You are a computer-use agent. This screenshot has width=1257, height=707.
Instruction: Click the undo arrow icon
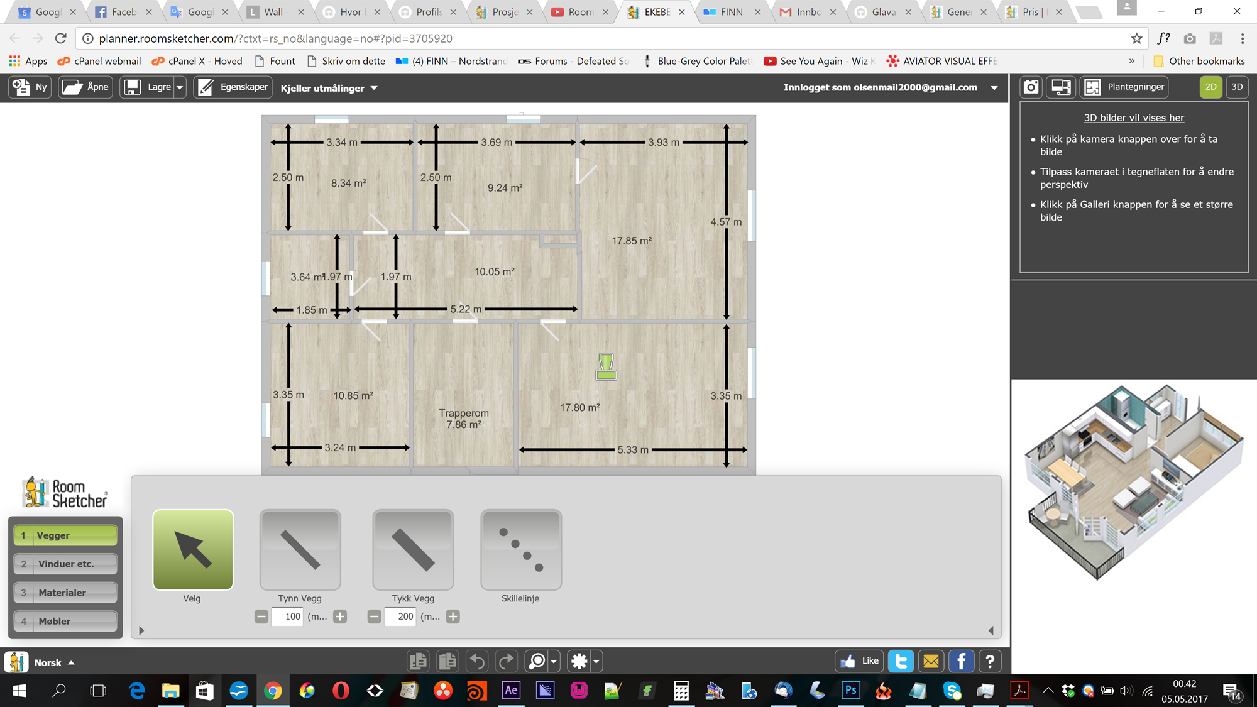coord(477,661)
